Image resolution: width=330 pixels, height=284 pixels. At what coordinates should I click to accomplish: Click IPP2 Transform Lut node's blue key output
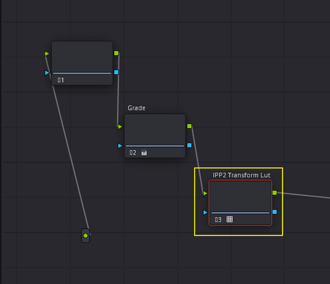click(275, 212)
